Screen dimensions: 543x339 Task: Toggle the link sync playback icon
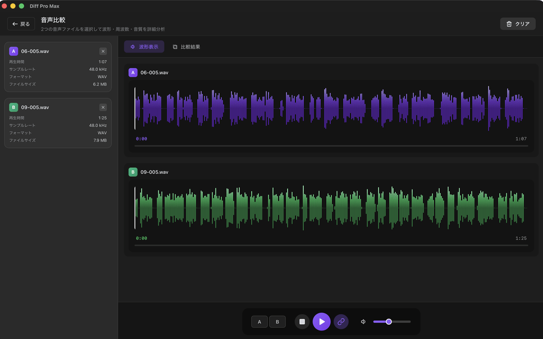341,322
